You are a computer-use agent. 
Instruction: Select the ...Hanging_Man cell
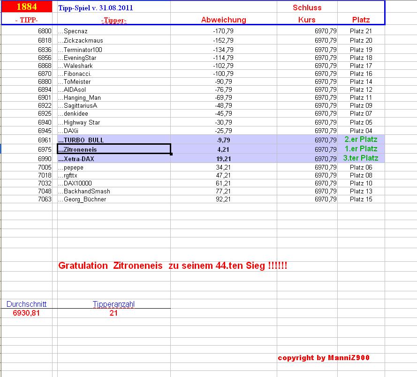point(114,97)
